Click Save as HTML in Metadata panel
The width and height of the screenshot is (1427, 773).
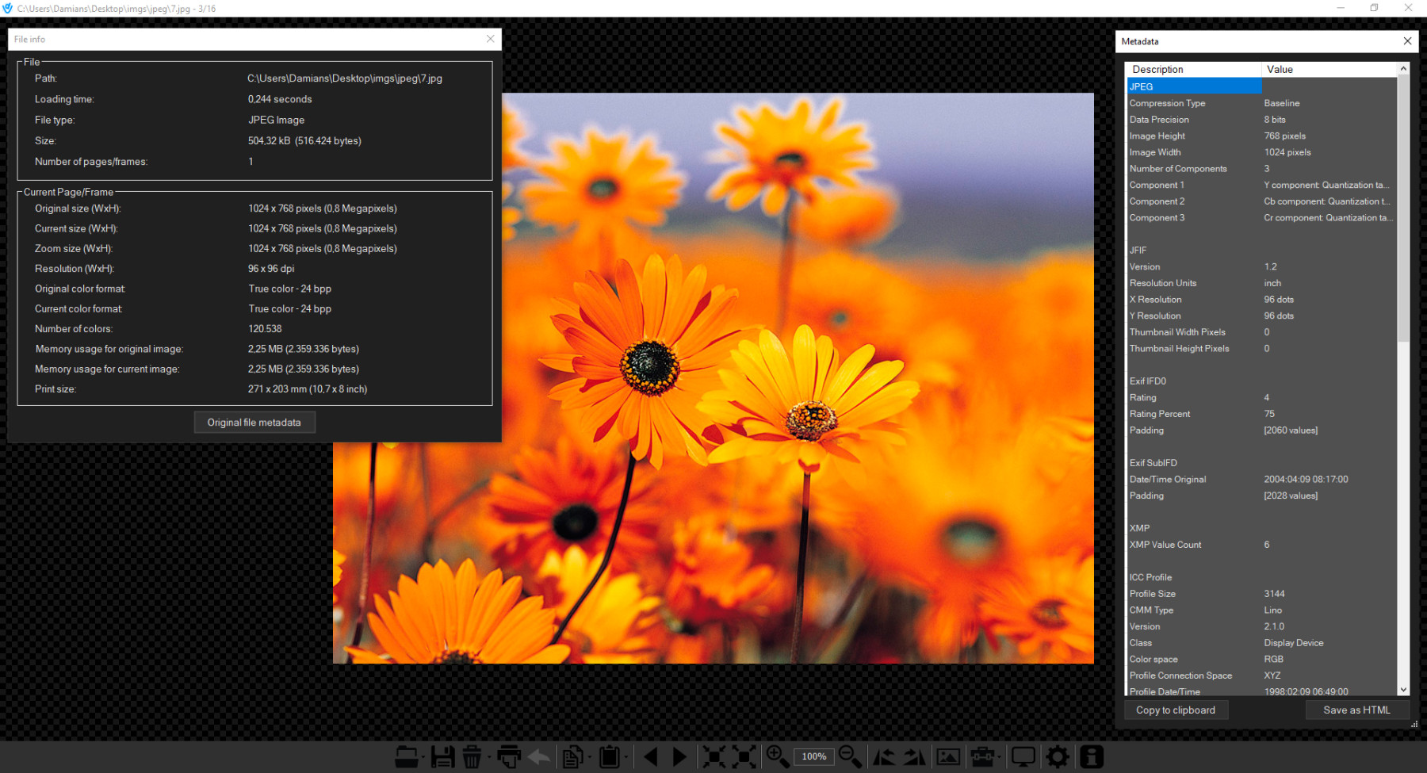pos(1356,710)
